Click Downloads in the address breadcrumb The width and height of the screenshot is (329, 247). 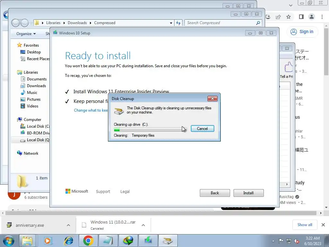77,23
